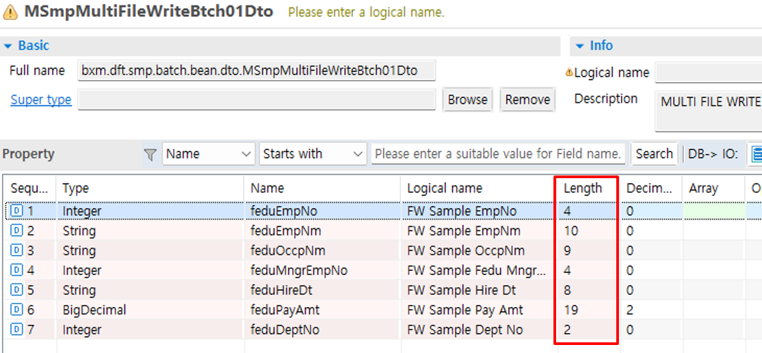Viewport: 762px width, 353px height.
Task: Sort by the Decimal column header
Action: click(651, 188)
